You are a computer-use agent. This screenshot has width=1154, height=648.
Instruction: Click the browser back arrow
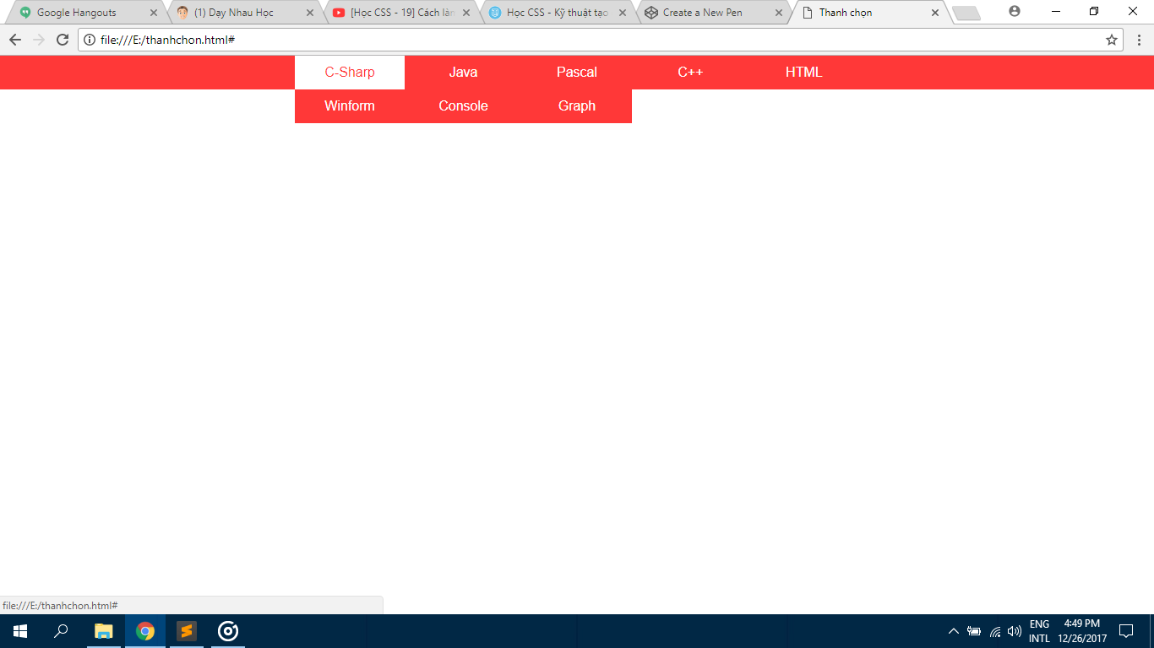[15, 40]
